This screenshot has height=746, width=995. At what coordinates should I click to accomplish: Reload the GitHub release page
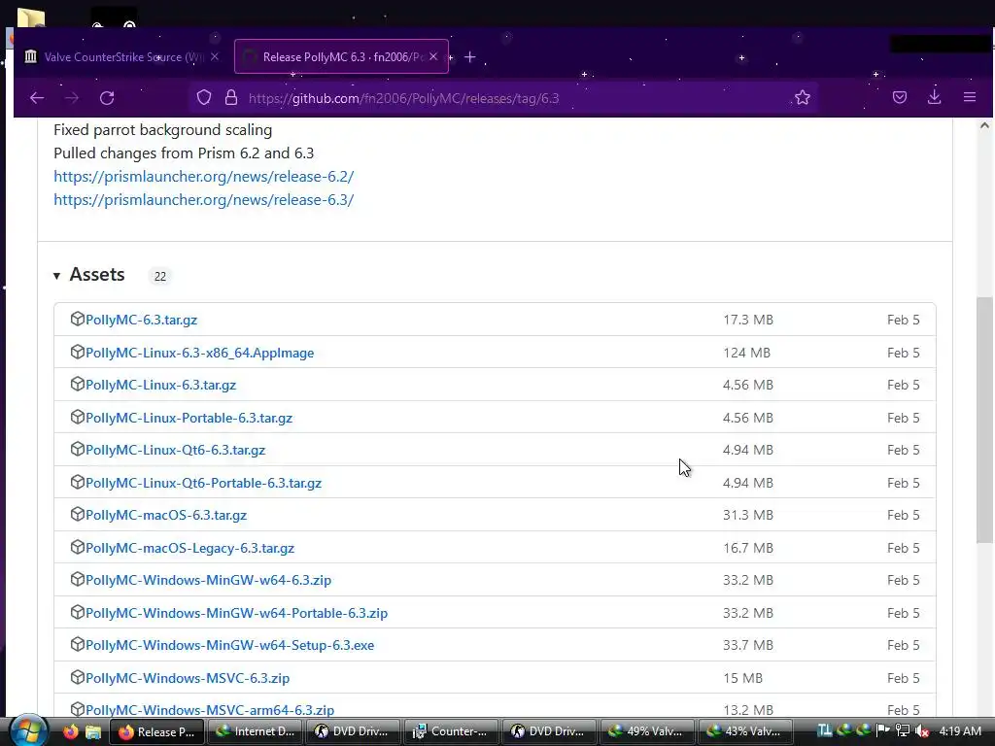click(x=107, y=98)
